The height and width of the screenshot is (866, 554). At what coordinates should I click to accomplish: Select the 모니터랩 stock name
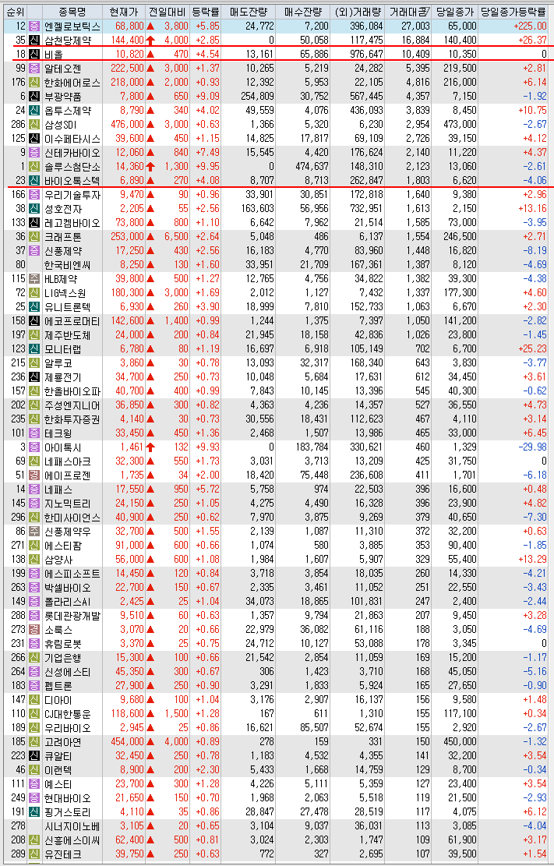(62, 349)
